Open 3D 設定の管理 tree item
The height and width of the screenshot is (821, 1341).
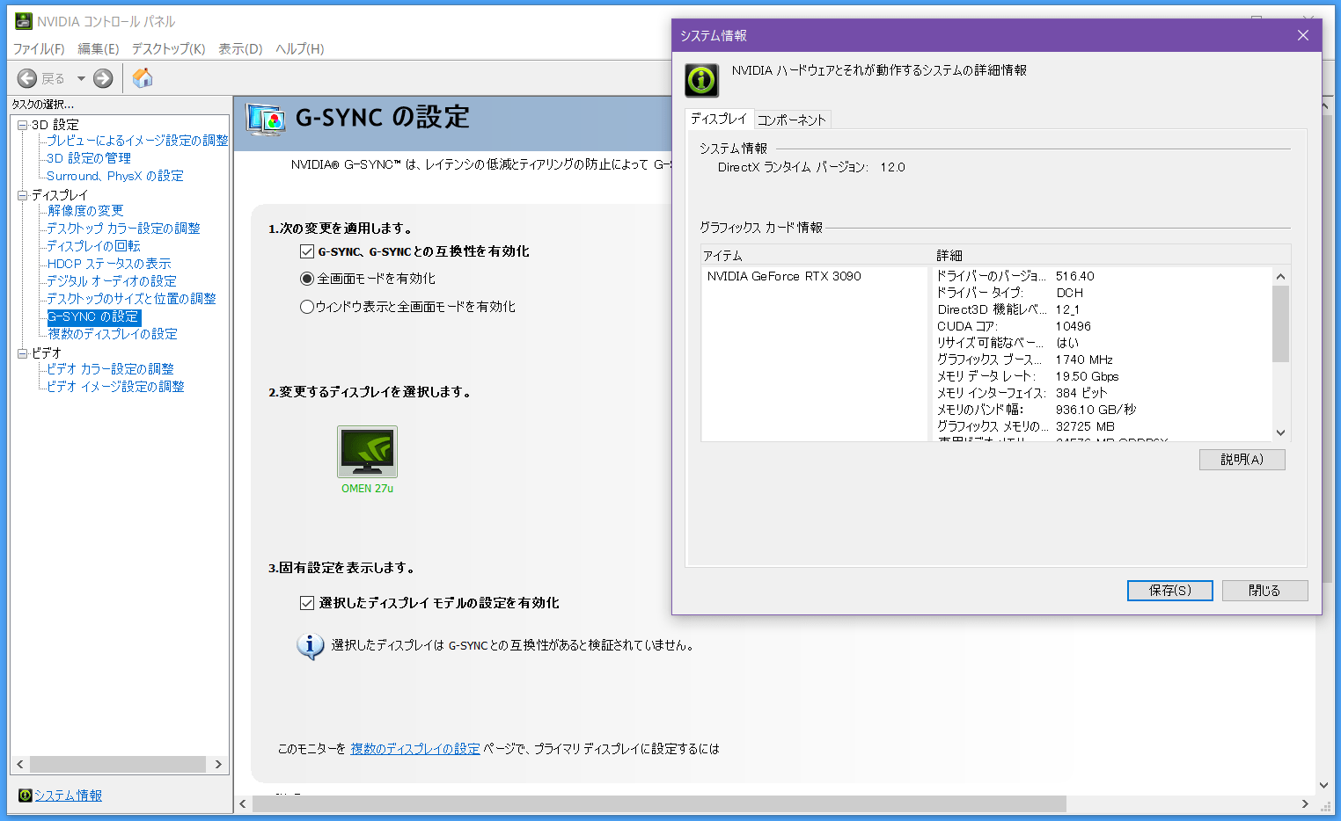point(89,158)
